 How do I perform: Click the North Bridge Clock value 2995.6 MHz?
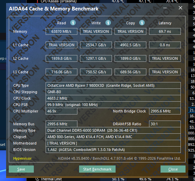[x=165, y=111]
